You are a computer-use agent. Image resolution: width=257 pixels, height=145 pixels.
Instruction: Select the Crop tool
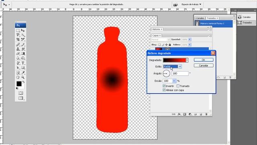(18, 39)
